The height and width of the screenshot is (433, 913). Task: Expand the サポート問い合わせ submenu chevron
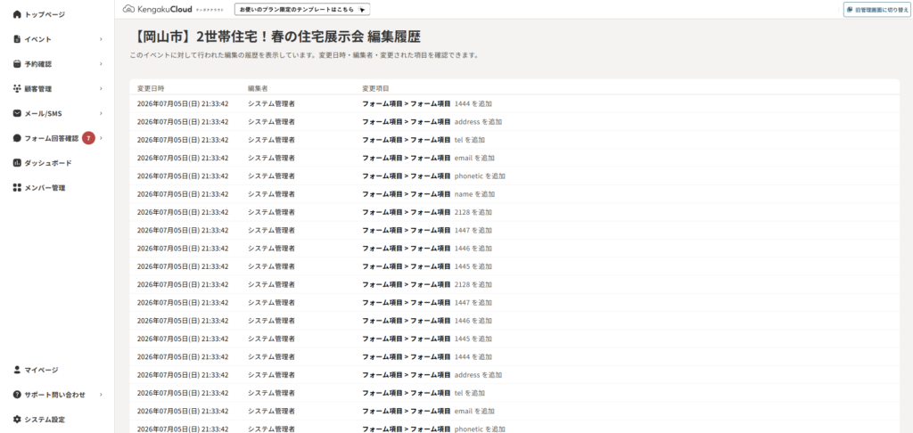(101, 395)
